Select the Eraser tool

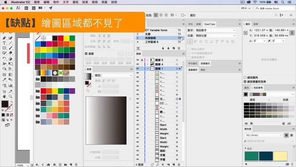click(11, 53)
